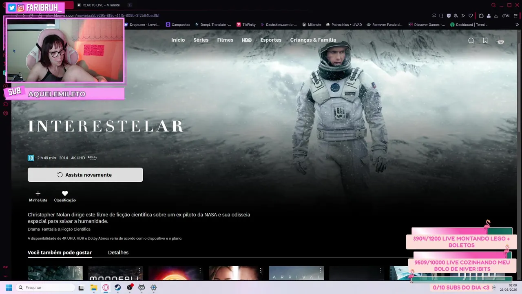
Task: Open Moonfall card options menu
Action: click(139, 271)
